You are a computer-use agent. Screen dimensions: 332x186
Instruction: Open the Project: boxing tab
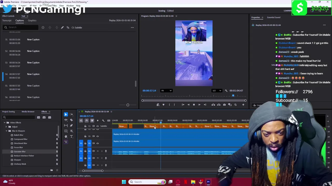[x=9, y=112]
